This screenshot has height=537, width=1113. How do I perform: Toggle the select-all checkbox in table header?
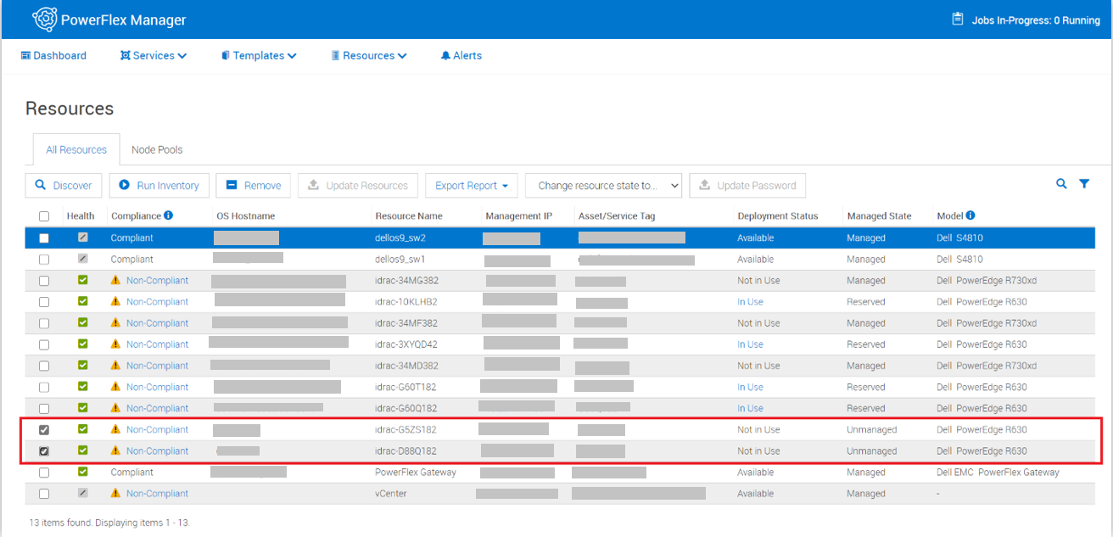[x=44, y=216]
